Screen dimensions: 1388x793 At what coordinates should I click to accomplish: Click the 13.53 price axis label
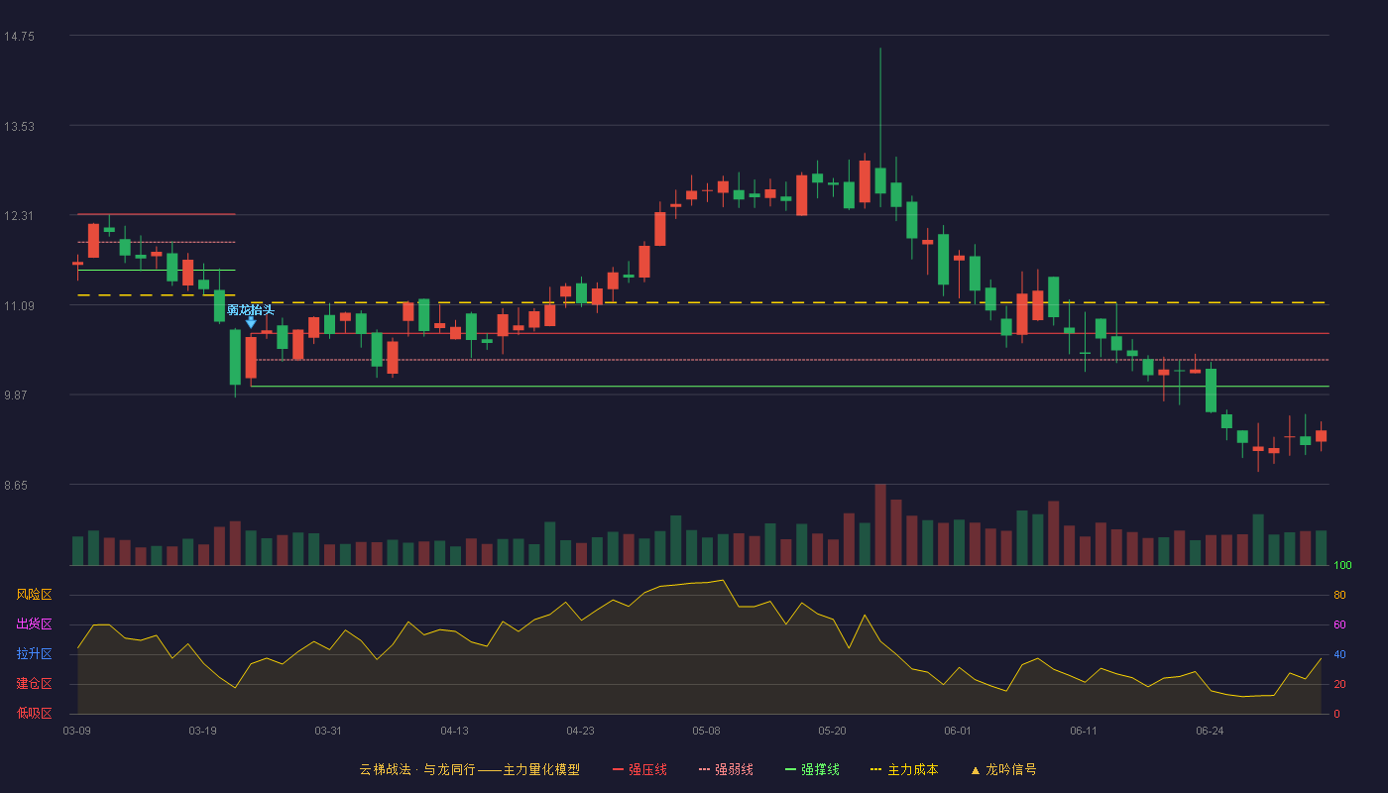pyautogui.click(x=19, y=127)
